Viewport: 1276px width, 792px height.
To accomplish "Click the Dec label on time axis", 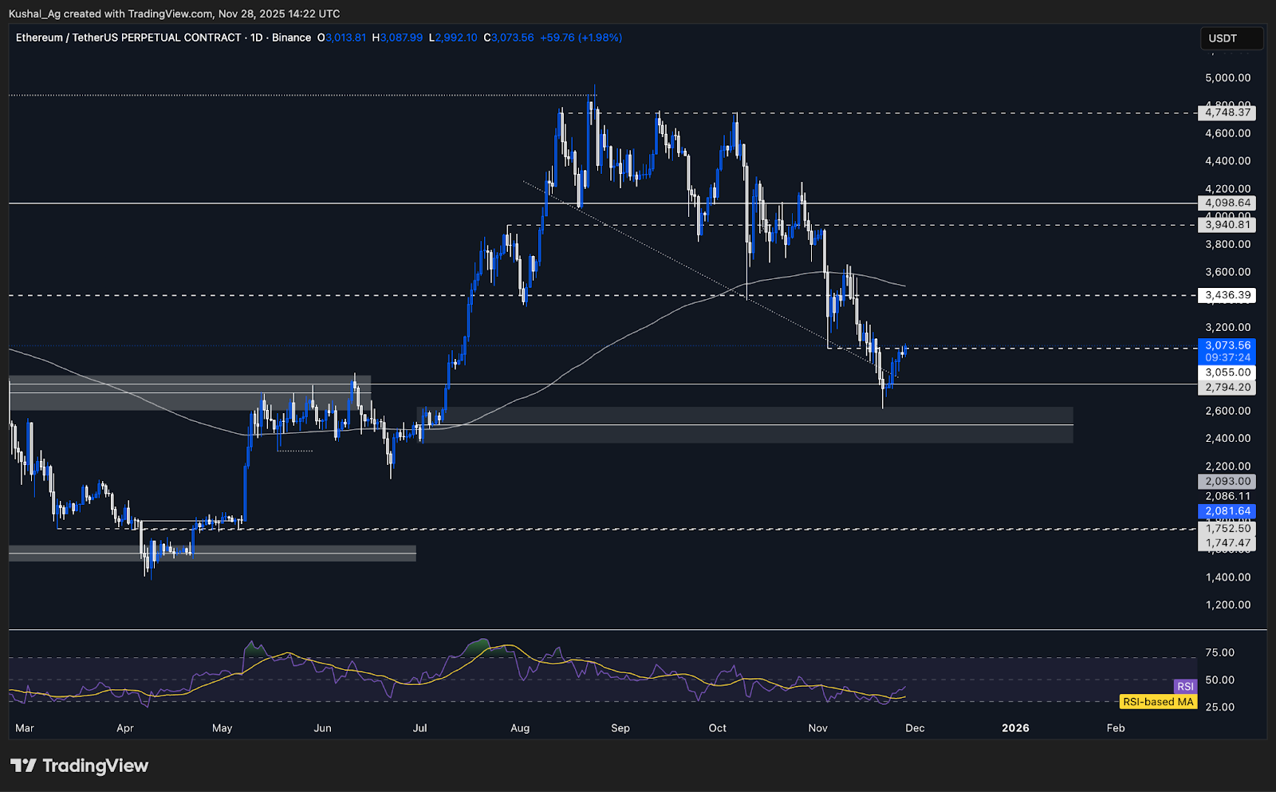I will 915,728.
